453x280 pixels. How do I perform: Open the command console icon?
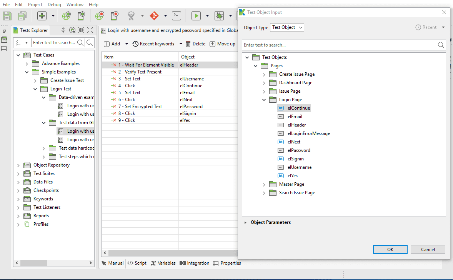(176, 16)
